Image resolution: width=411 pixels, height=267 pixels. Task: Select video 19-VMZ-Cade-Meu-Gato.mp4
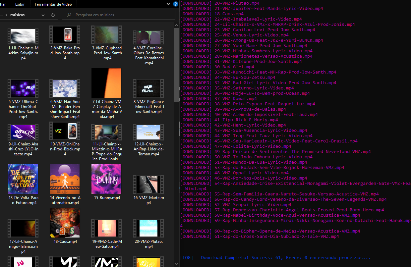[106, 234]
